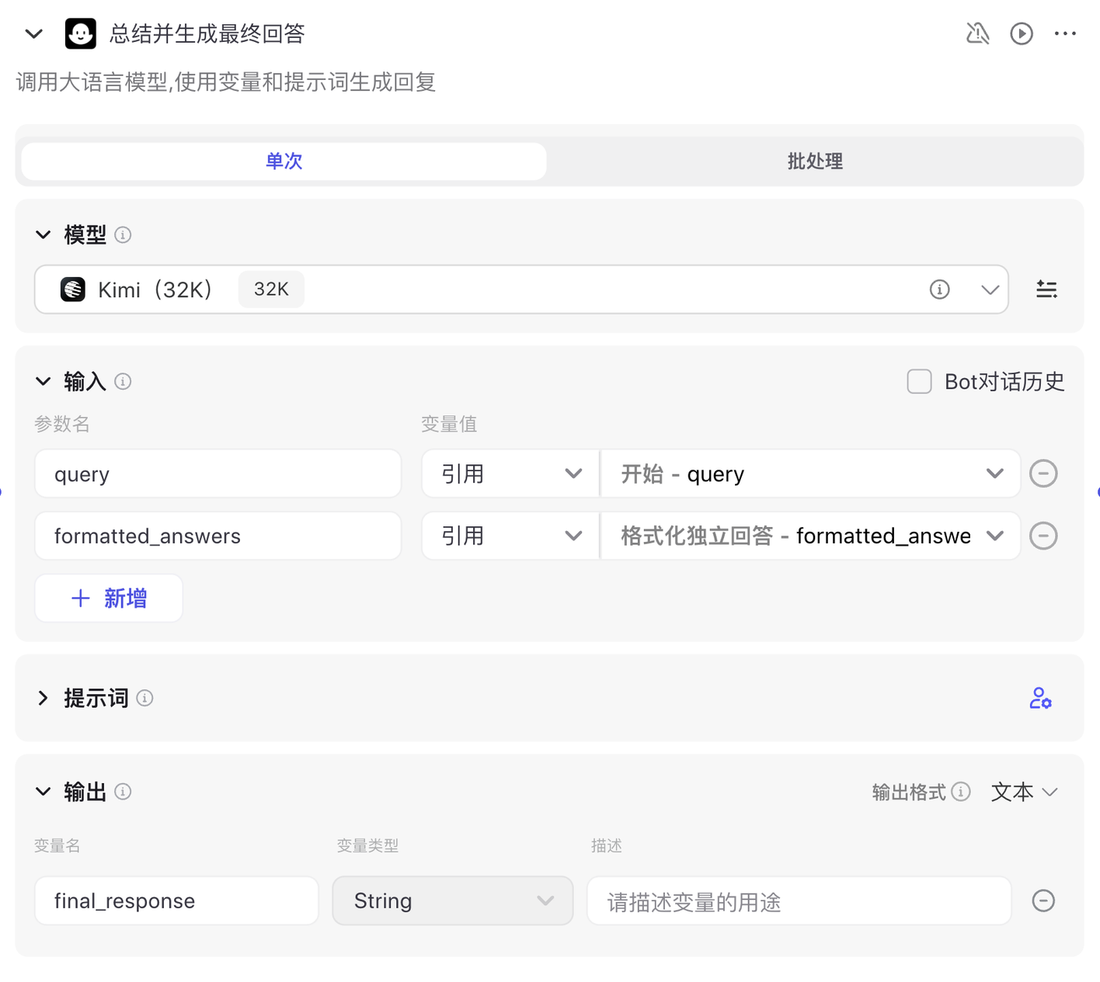The image size is (1100, 982).
Task: Open the String variable type dropdown
Action: click(x=452, y=900)
